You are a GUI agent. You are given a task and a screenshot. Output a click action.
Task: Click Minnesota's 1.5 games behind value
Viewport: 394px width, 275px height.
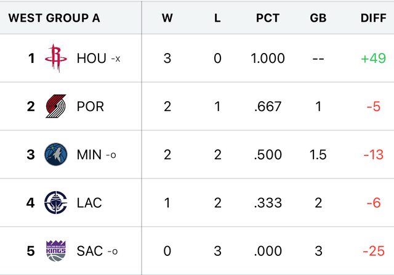[318, 155]
